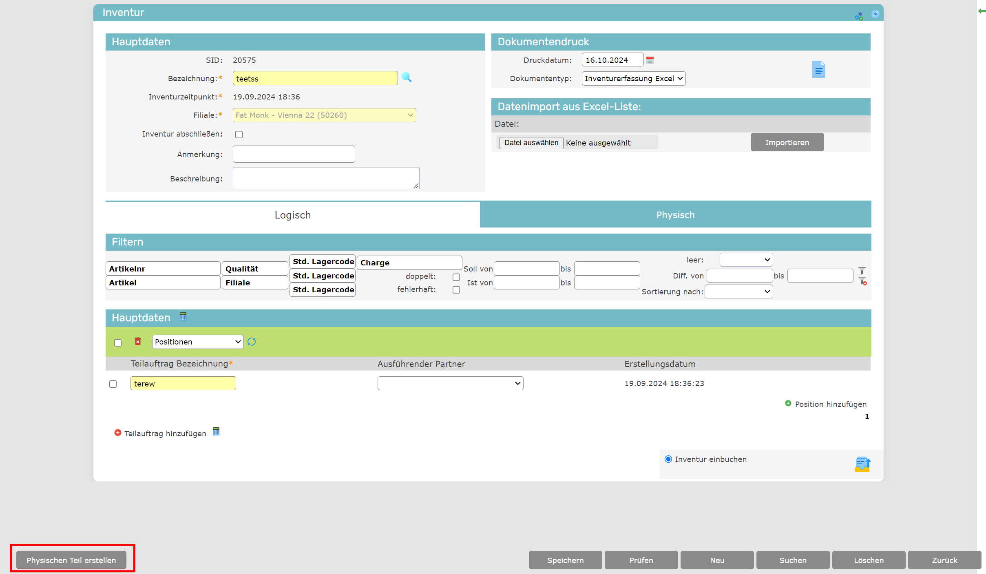This screenshot has height=574, width=986.
Task: Apply filter with the funnel icon
Action: click(x=862, y=271)
